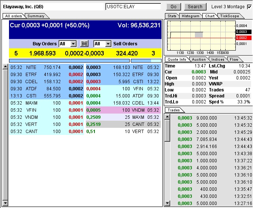Image resolution: width=253 pixels, height=208 pixels.
Task: Click the 4.000.000 trade at 13:36:21
Action: coord(211,168)
